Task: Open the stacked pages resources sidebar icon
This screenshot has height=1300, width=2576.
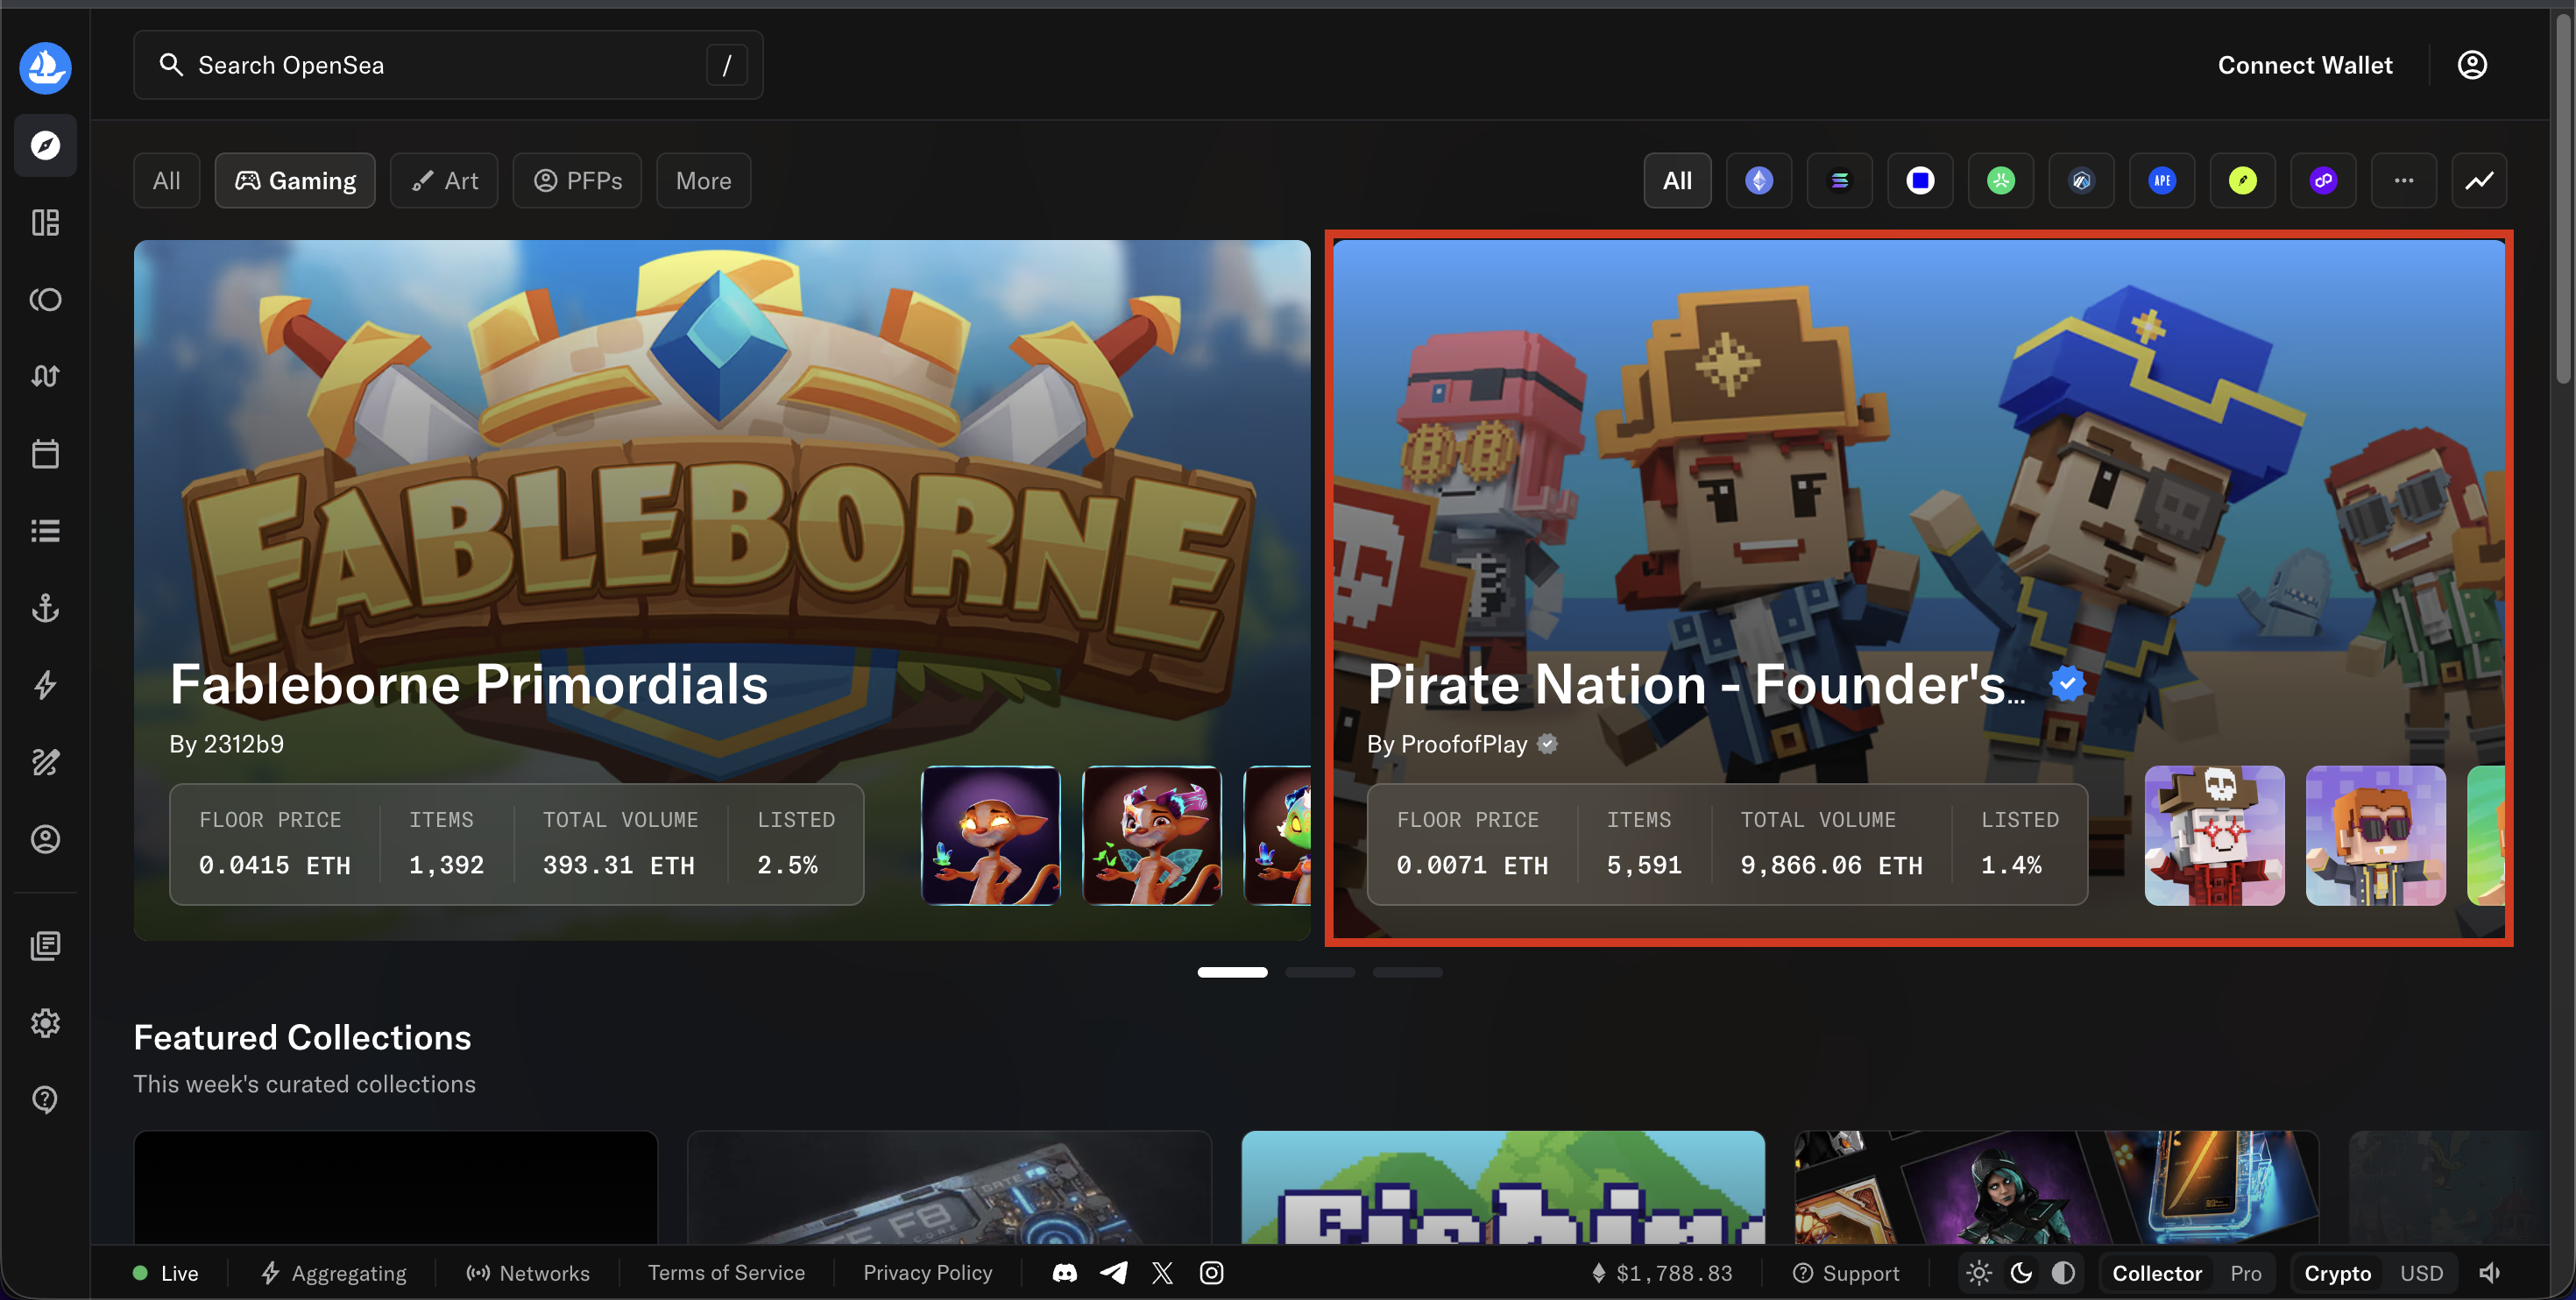Action: [x=45, y=946]
